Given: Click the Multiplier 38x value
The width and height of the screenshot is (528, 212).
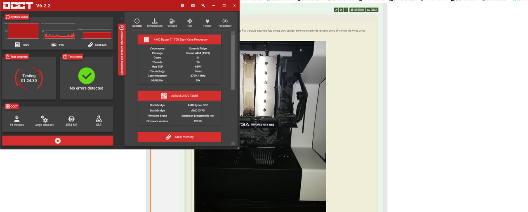Looking at the screenshot, I should 198,80.
